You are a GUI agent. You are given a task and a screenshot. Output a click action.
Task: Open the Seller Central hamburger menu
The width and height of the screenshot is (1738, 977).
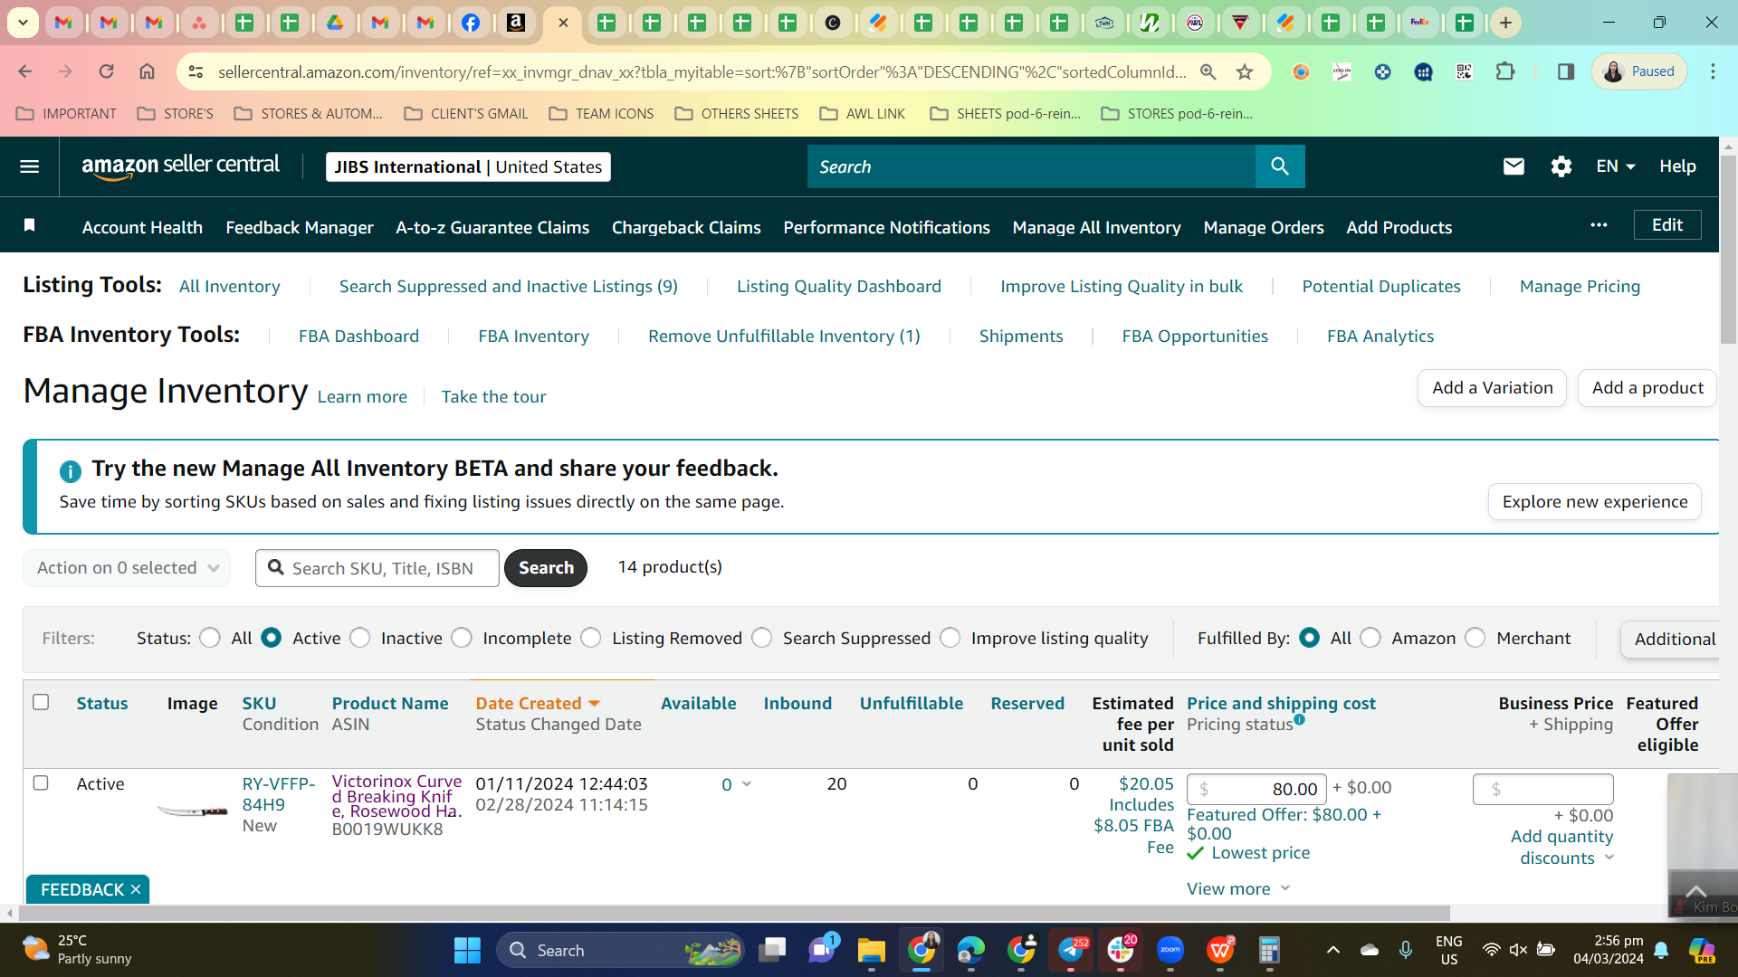30,166
